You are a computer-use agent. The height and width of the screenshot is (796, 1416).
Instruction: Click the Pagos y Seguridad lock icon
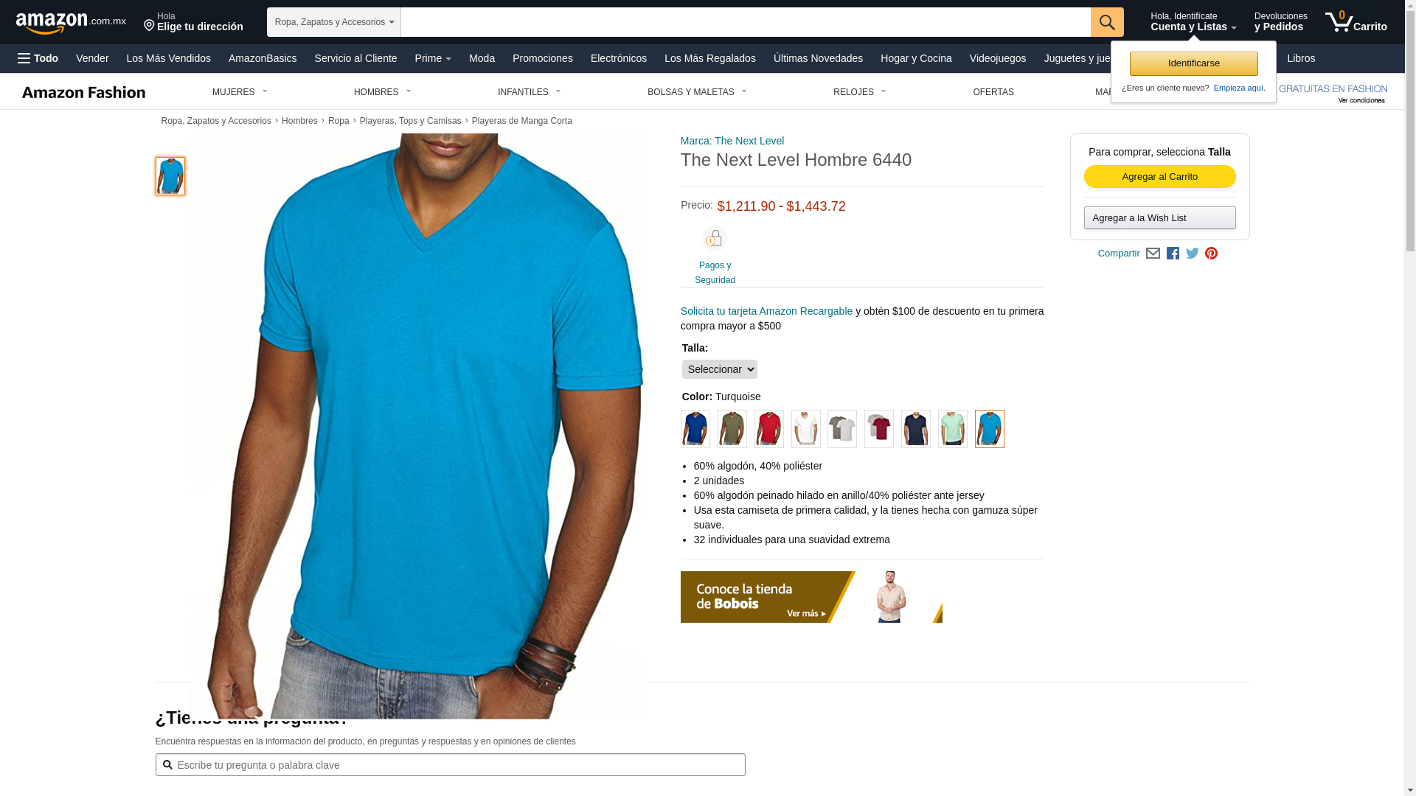(x=715, y=239)
